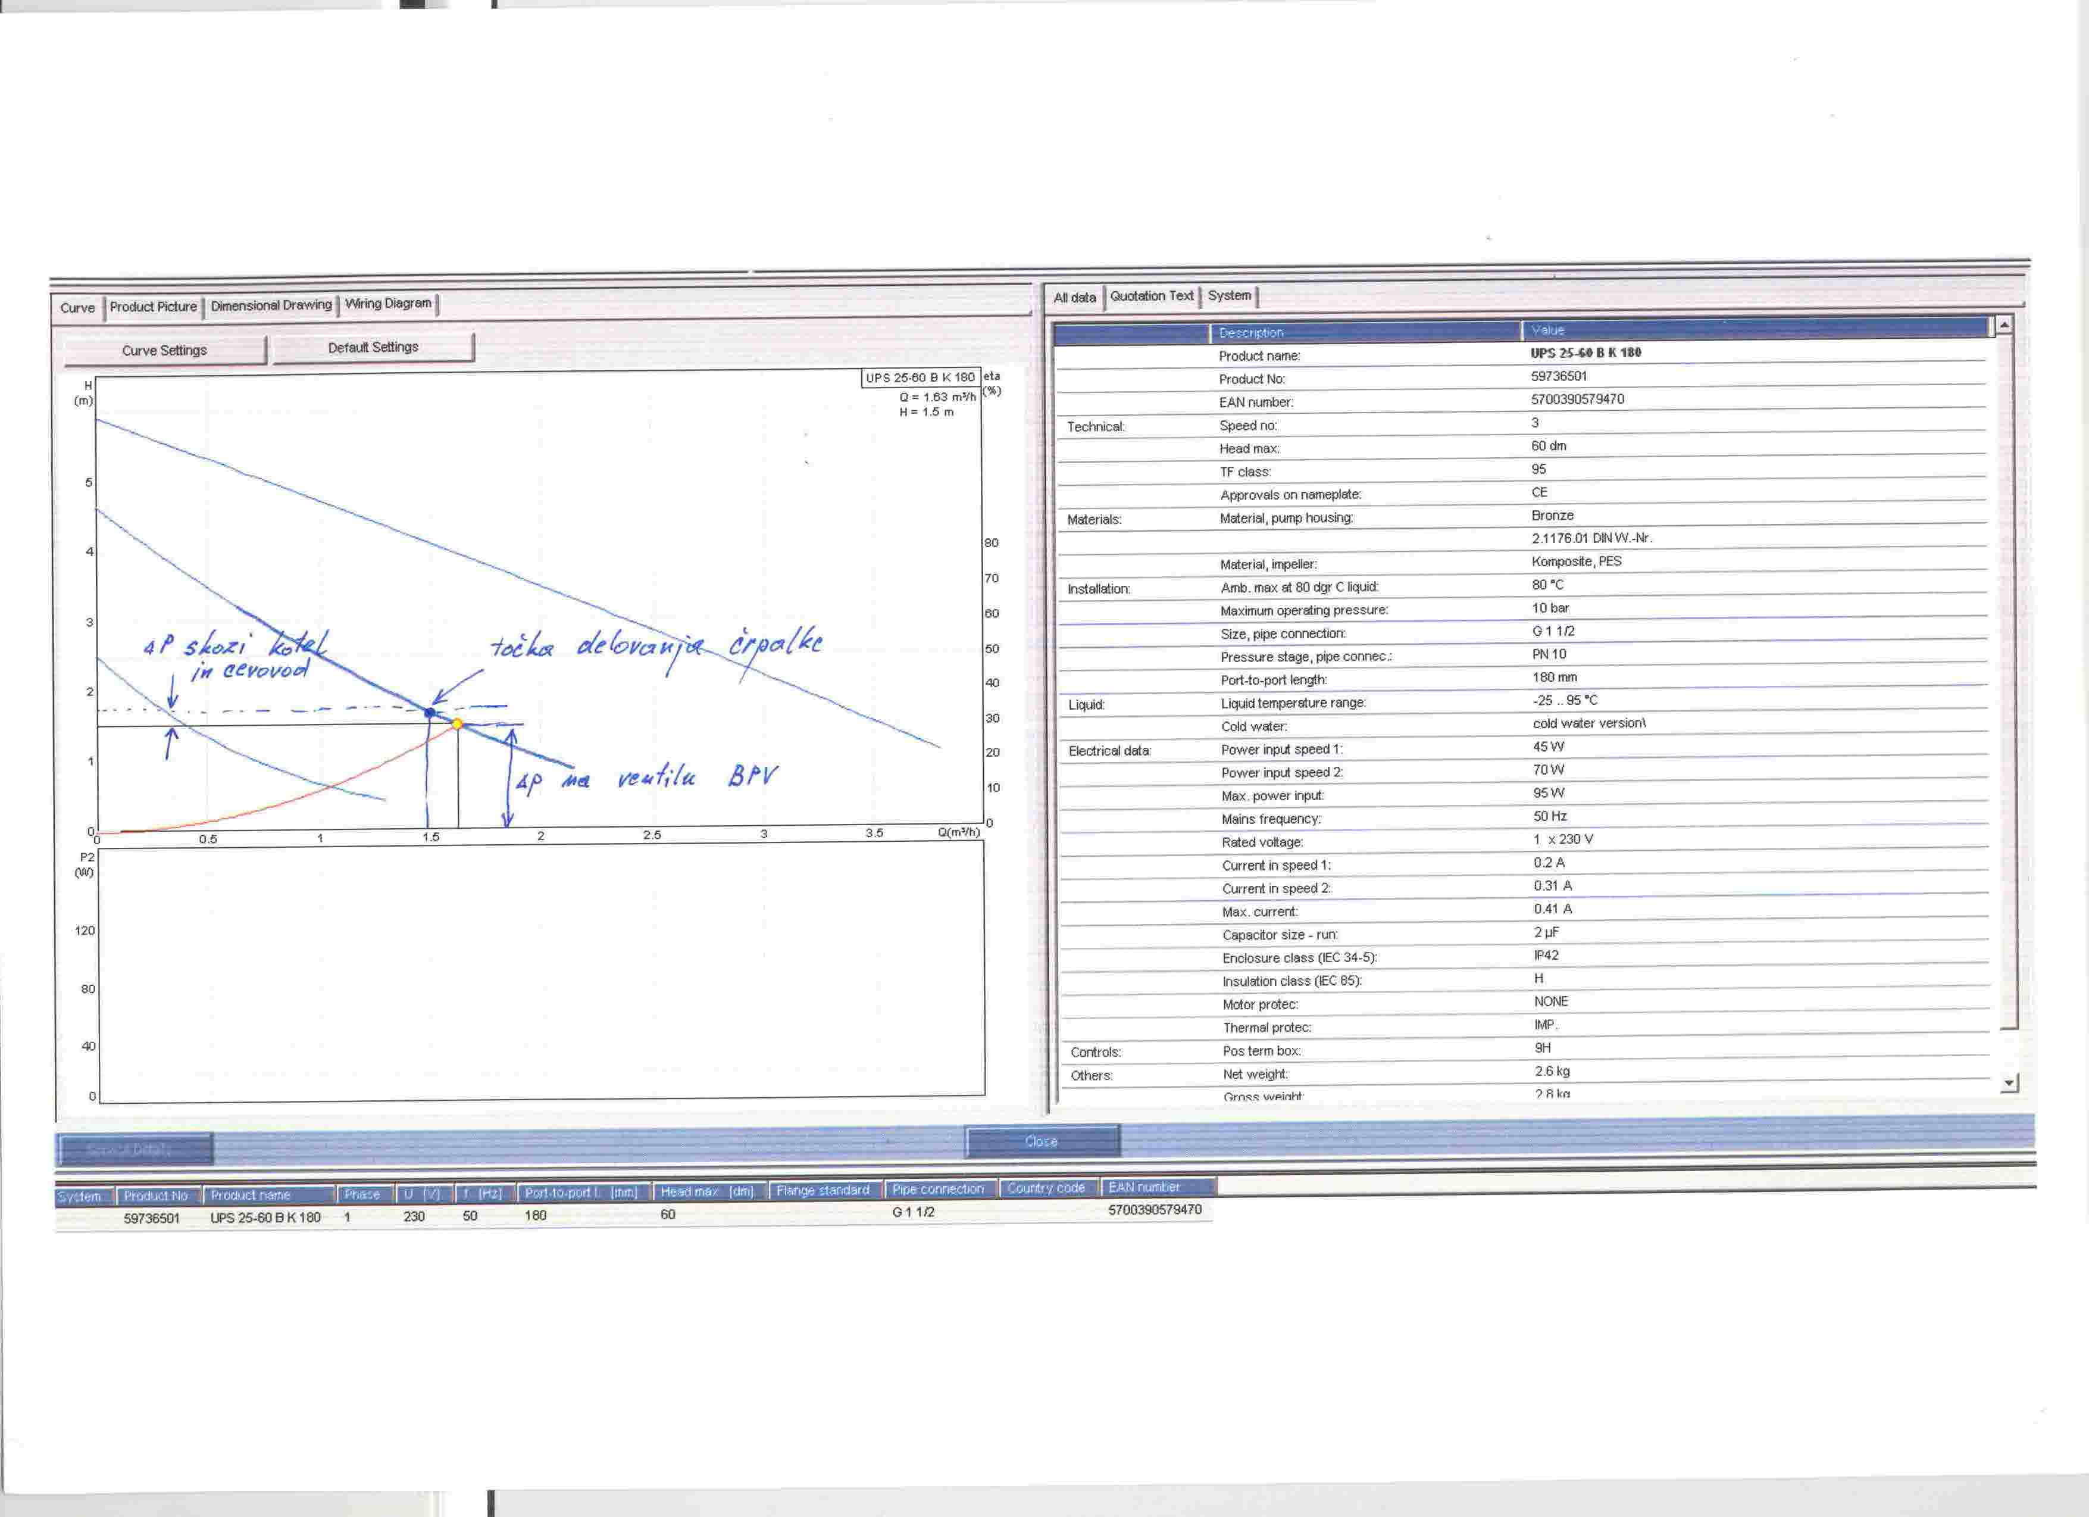
Task: Click the 'UPS 25-60 B K 180' product name value
Action: (1585, 352)
